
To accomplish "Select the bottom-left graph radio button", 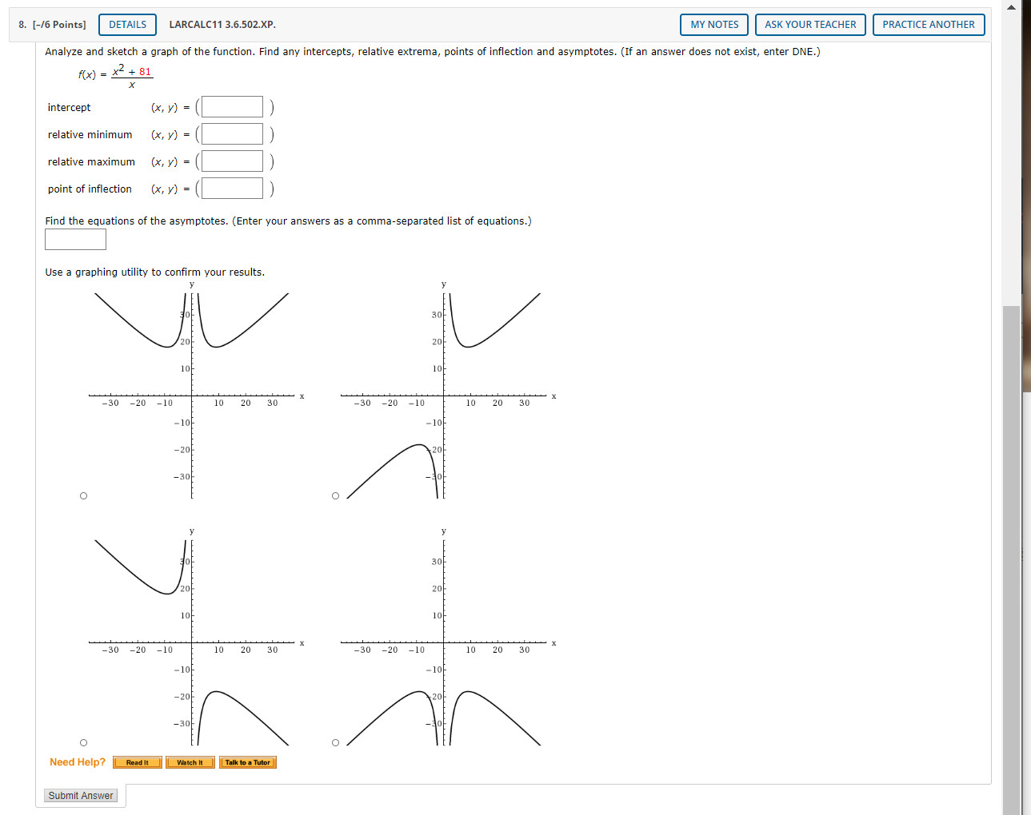I will coord(83,742).
